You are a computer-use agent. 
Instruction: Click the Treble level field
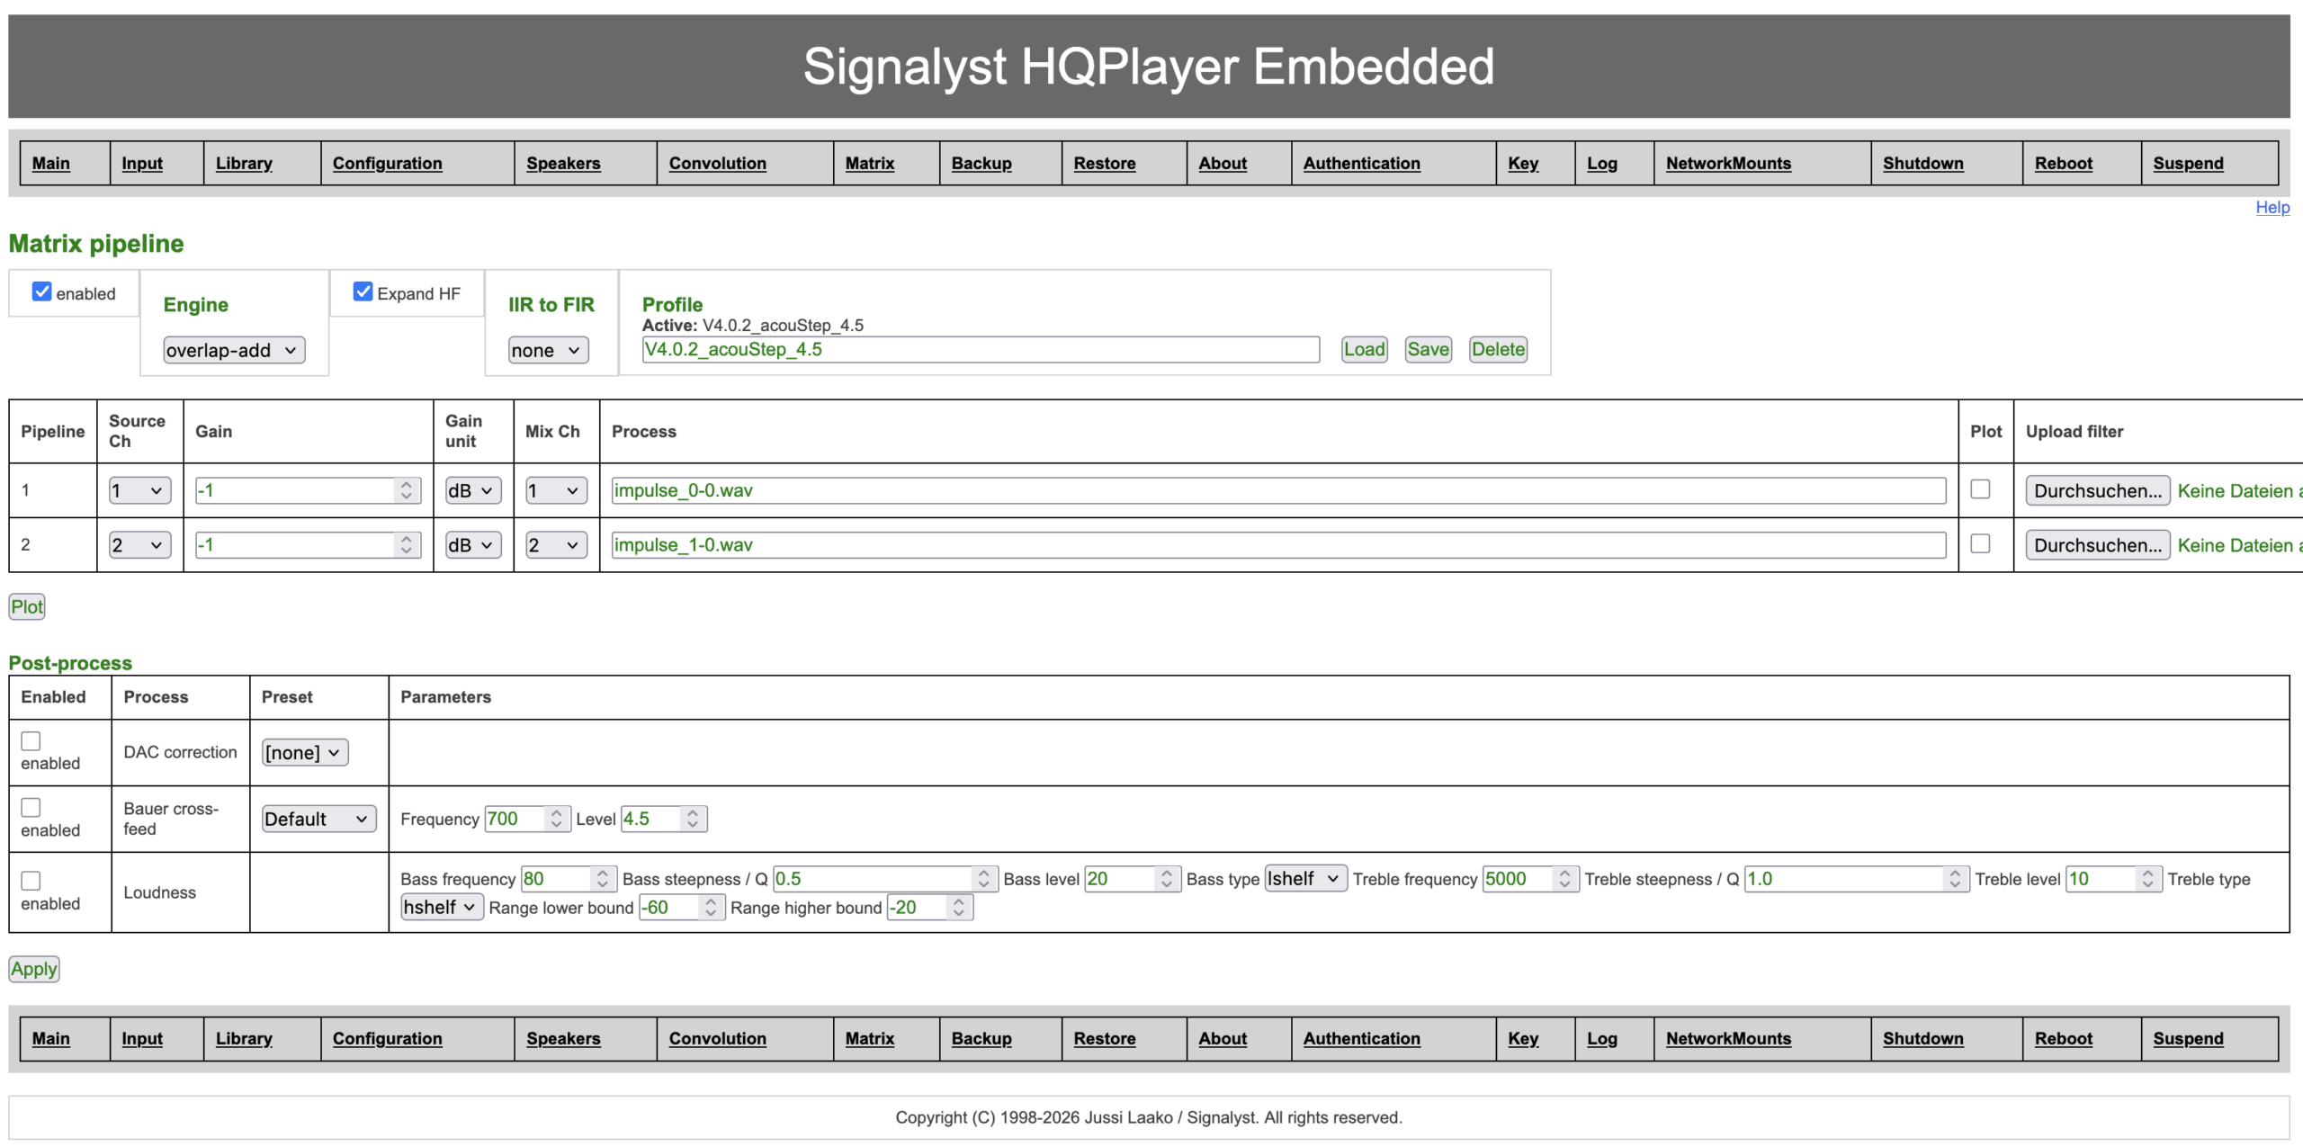click(2114, 879)
